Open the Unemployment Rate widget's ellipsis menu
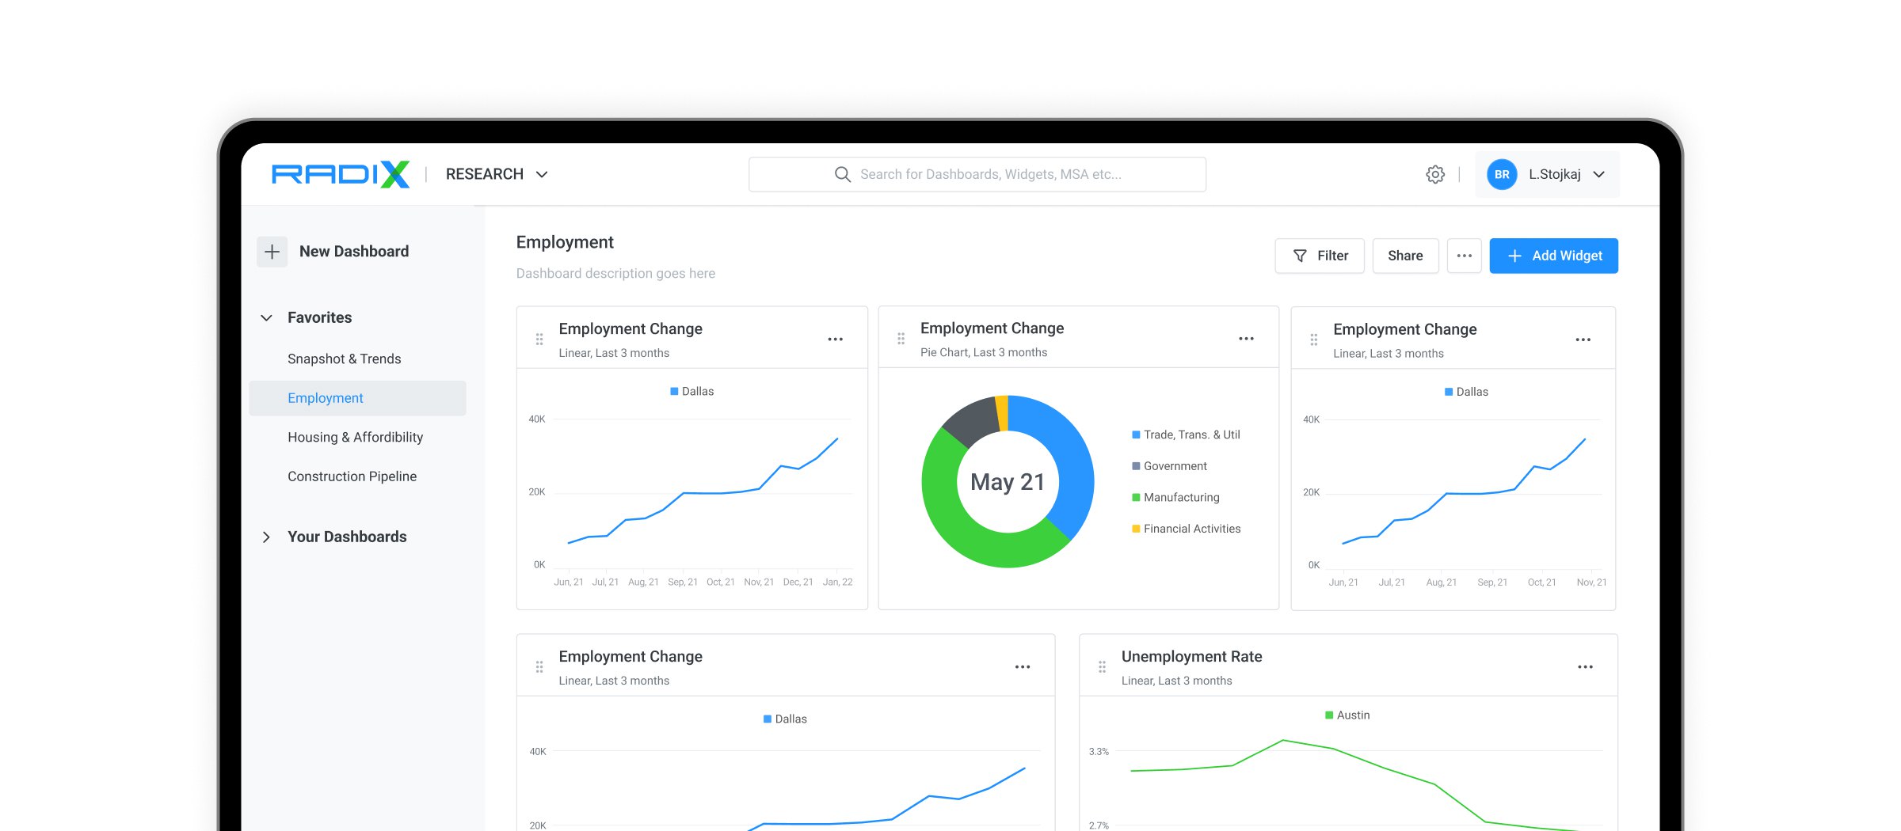This screenshot has width=1901, height=831. point(1585,667)
